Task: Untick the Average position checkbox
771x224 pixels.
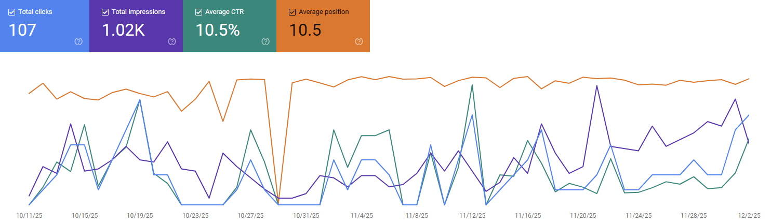Action: pyautogui.click(x=292, y=12)
